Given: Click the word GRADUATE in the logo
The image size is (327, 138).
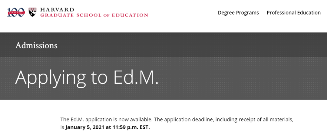Looking at the screenshot, I should tap(57, 15).
